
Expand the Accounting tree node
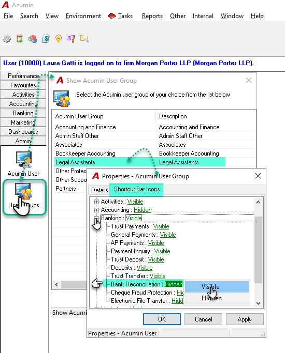tap(96, 210)
